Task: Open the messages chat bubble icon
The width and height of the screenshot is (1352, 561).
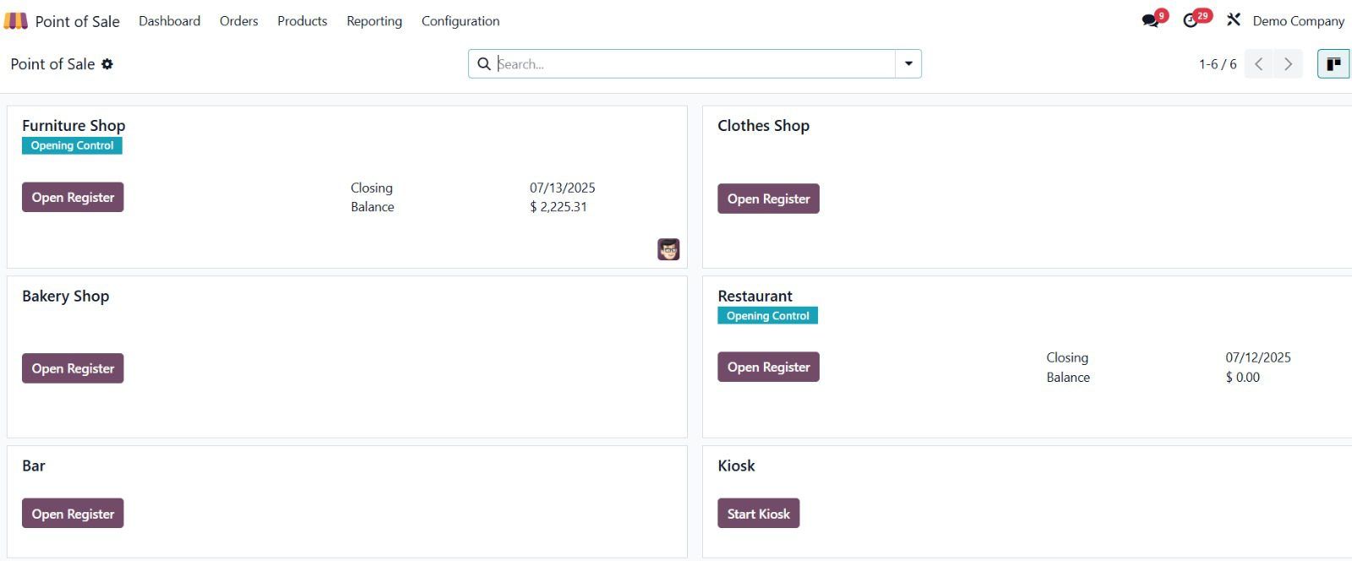Action: (1150, 20)
